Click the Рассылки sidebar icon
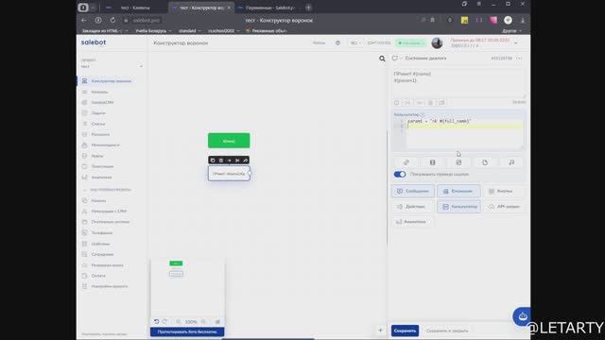Screen dimensions: 605x340 coord(84,134)
